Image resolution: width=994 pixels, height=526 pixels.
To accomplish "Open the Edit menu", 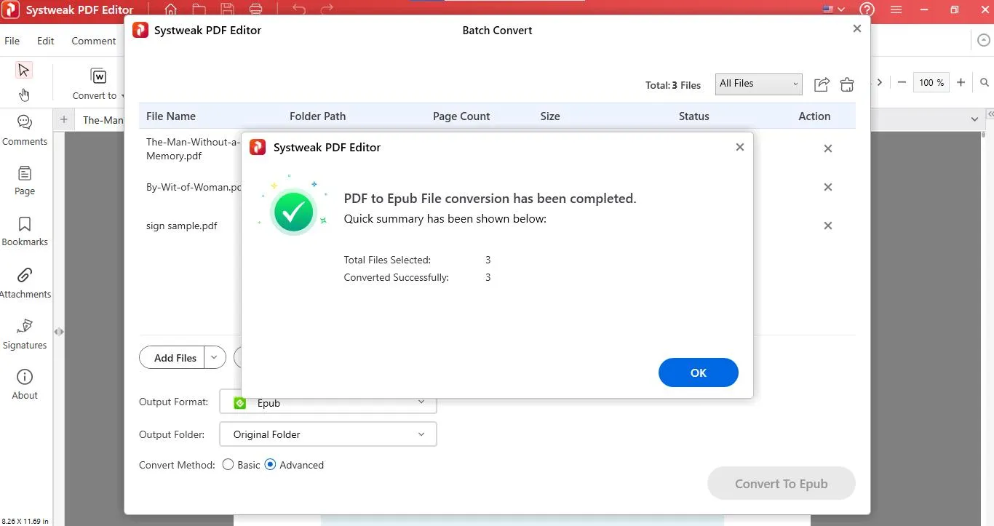I will [45, 41].
